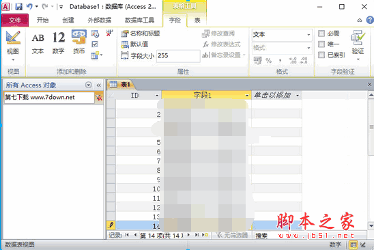
Task: Click the 字段大小 field size box
Action: [x=178, y=56]
